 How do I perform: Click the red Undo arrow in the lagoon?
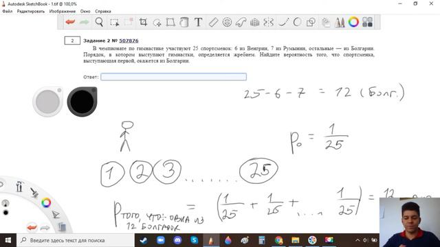tap(32, 227)
